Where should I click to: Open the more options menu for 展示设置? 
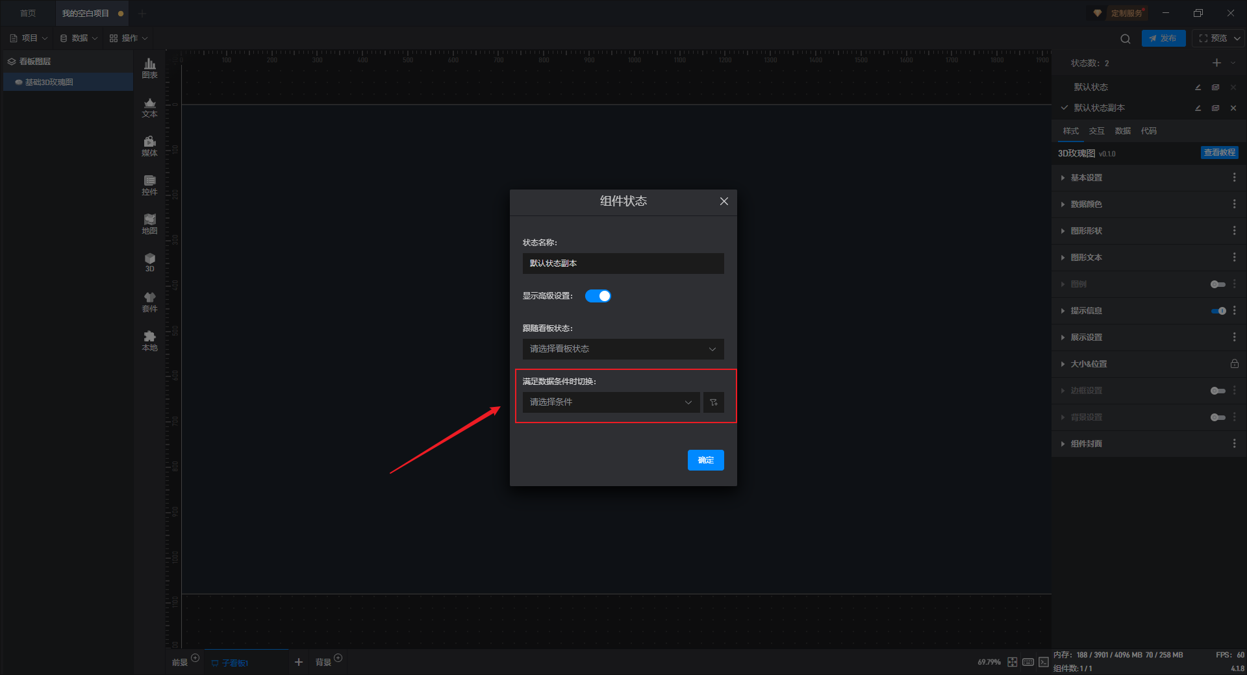coord(1235,337)
